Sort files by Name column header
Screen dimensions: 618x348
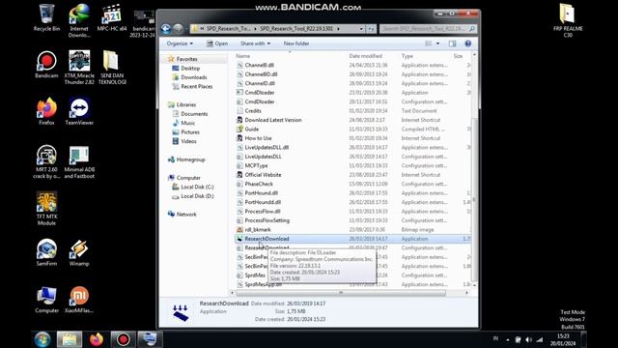click(242, 56)
